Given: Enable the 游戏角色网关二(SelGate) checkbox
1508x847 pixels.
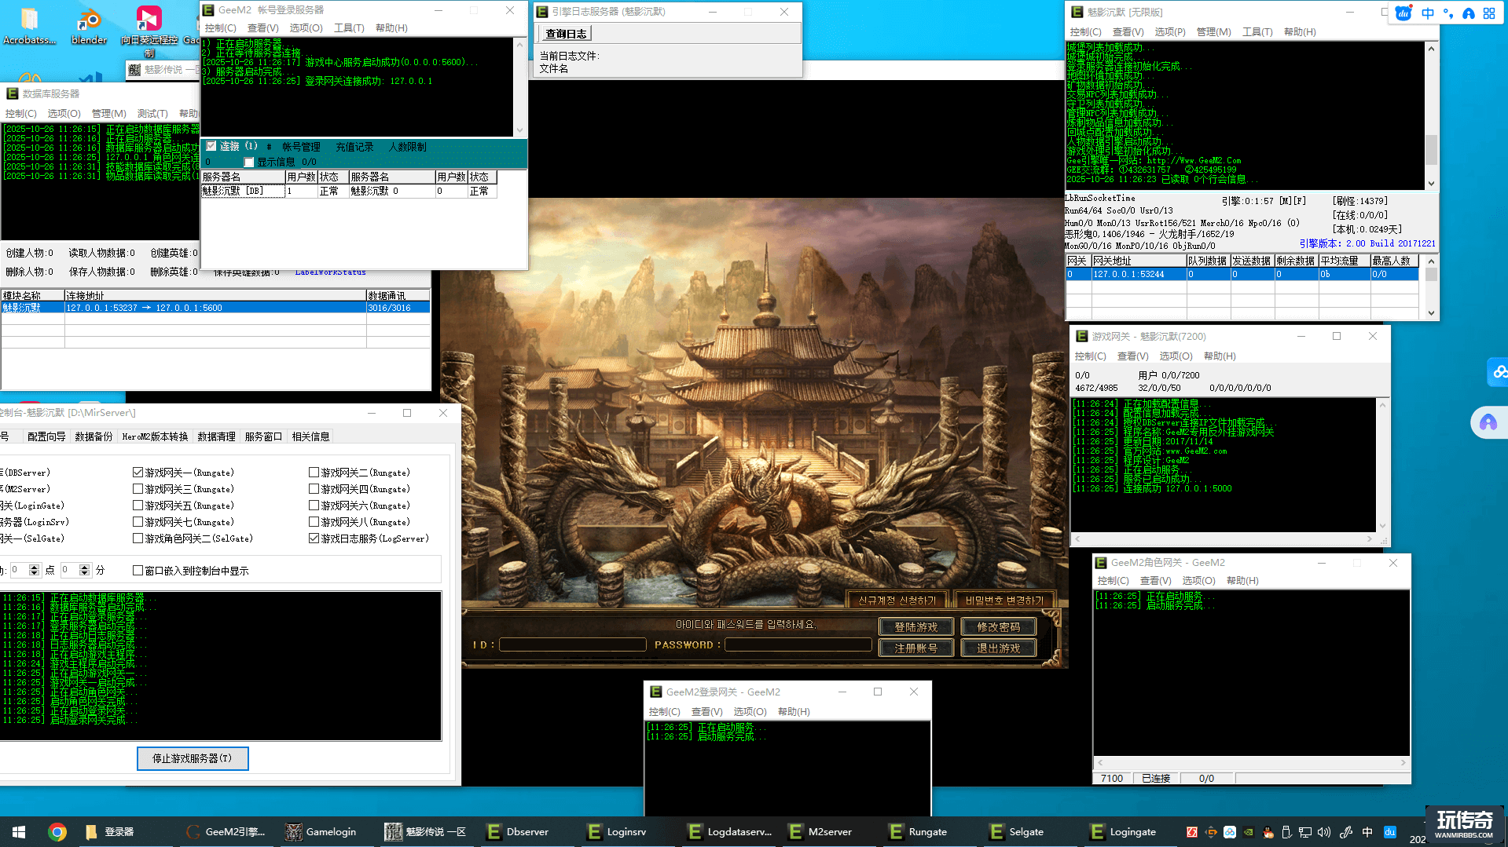Looking at the screenshot, I should point(138,539).
